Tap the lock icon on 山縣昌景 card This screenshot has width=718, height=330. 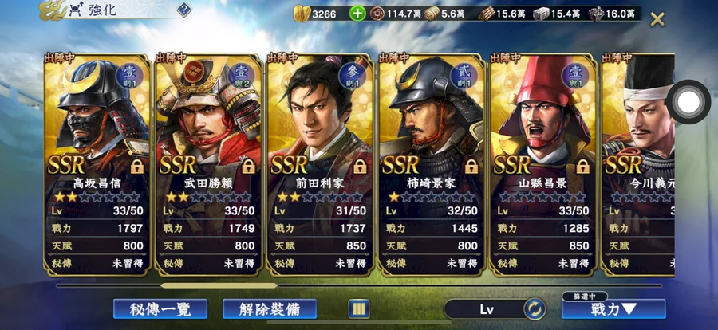click(x=582, y=167)
